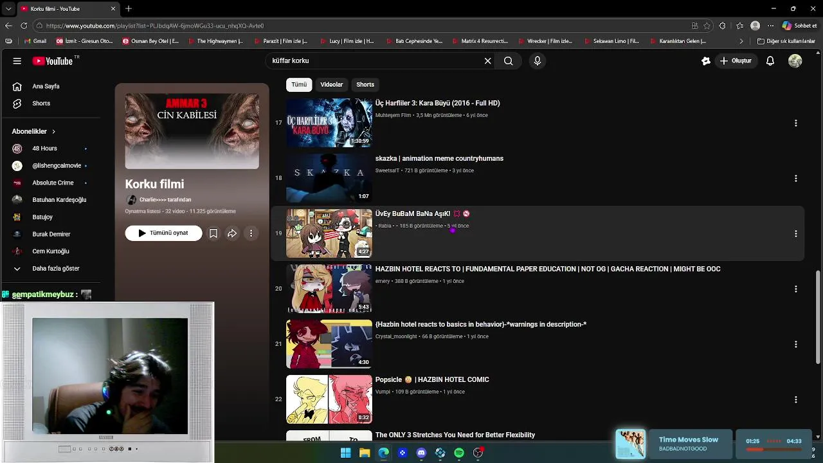Open Hazbin Hotel Fundamental Paper Education video
This screenshot has height=463, width=823.
coord(548,269)
